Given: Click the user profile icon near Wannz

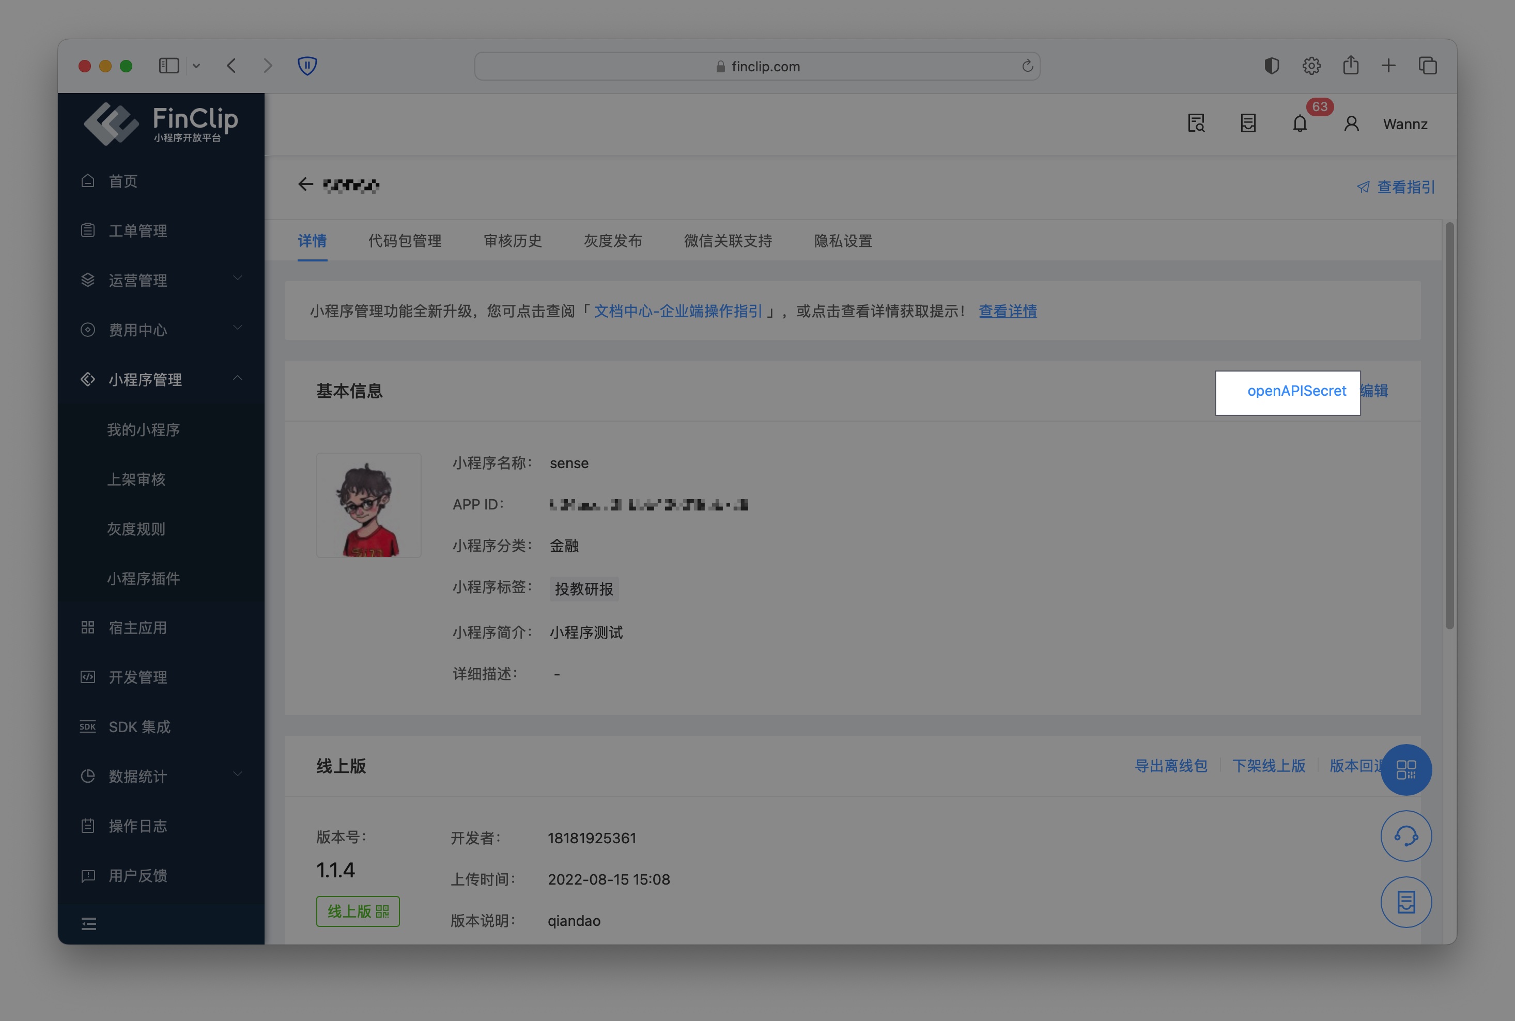Looking at the screenshot, I should (x=1352, y=123).
